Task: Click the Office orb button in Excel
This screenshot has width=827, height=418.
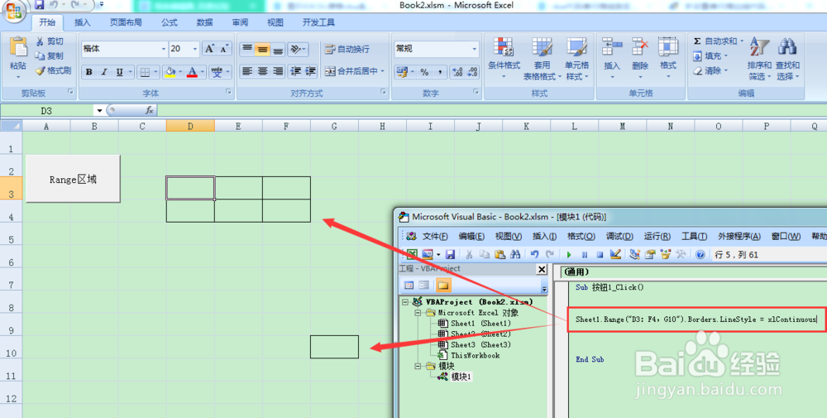Action: [x=14, y=11]
